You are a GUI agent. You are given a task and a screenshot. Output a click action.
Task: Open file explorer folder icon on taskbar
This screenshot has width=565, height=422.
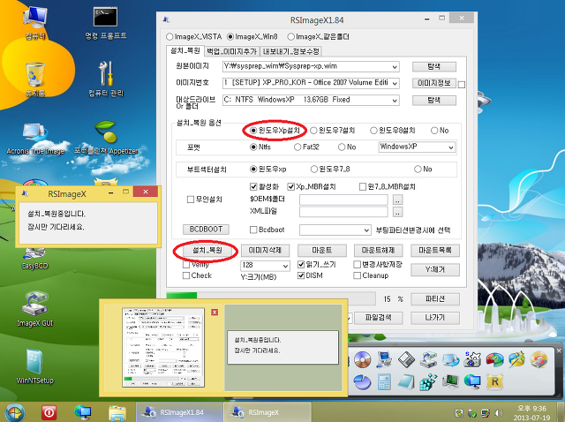117,412
